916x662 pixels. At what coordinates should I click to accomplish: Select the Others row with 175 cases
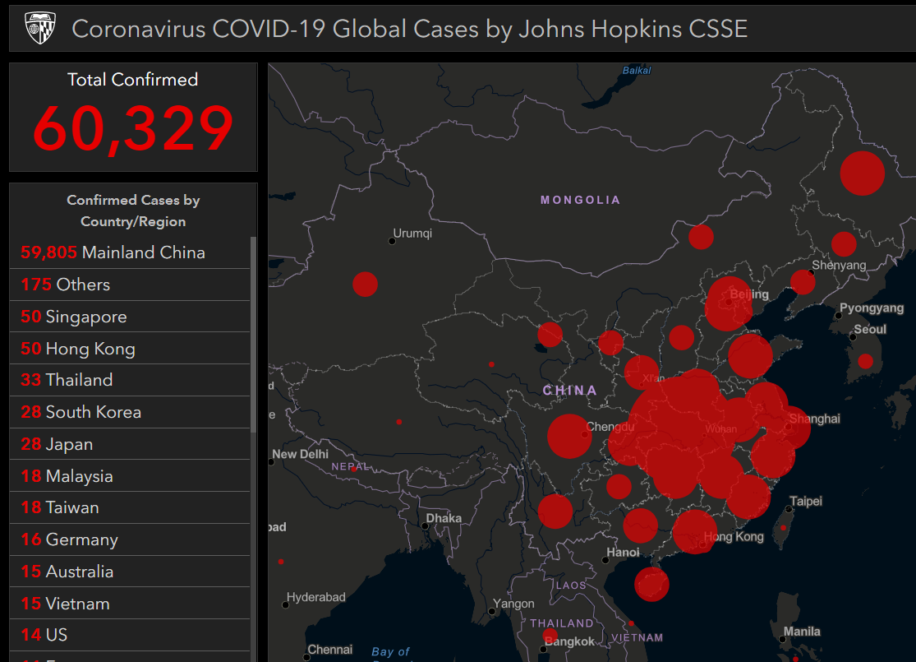click(130, 285)
